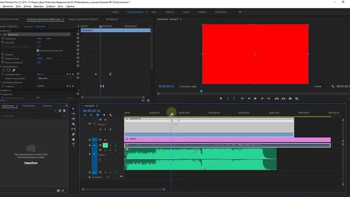
Task: Toggle snap magnet in timeline header
Action: click(91, 115)
